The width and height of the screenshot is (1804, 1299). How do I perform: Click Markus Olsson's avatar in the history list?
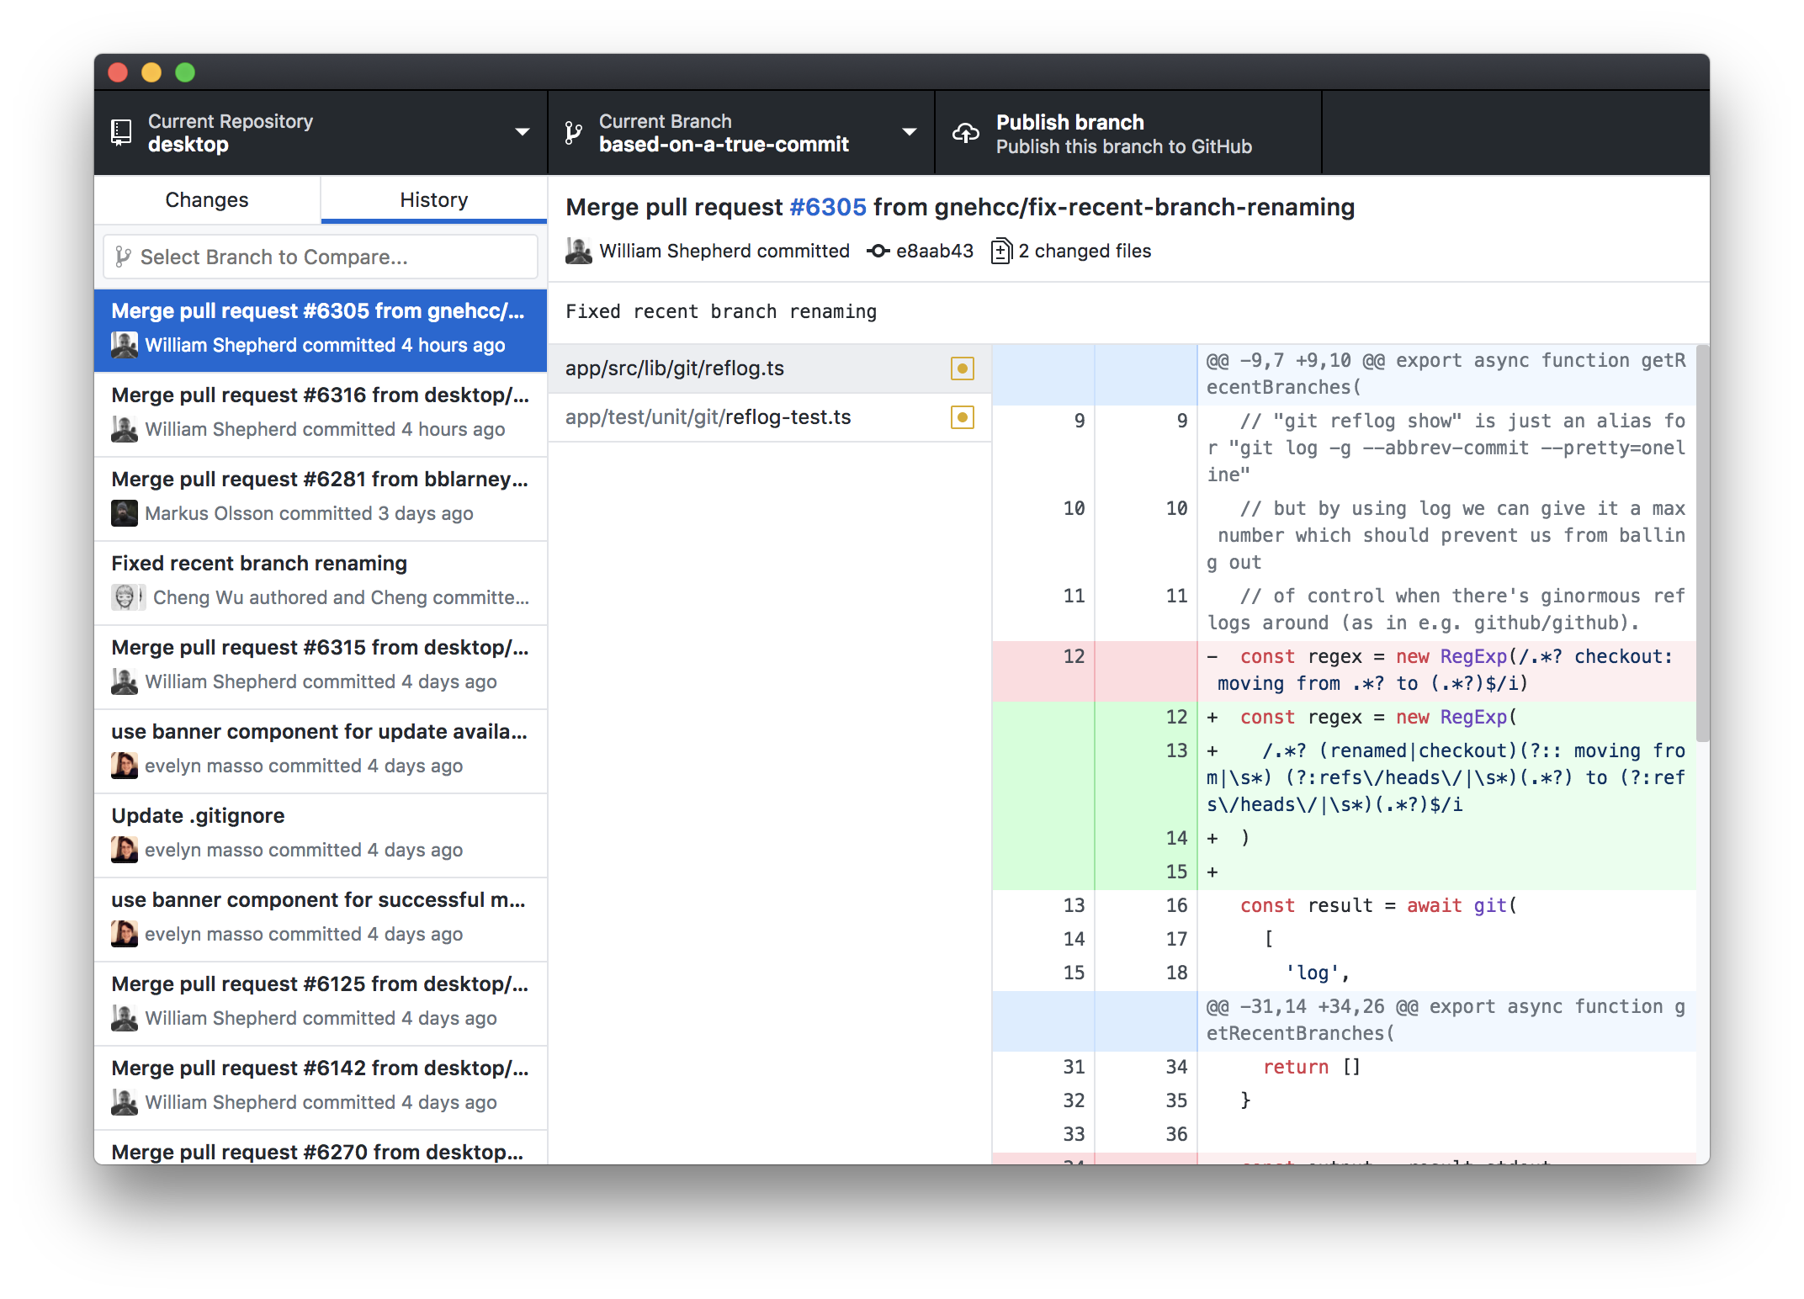point(124,513)
